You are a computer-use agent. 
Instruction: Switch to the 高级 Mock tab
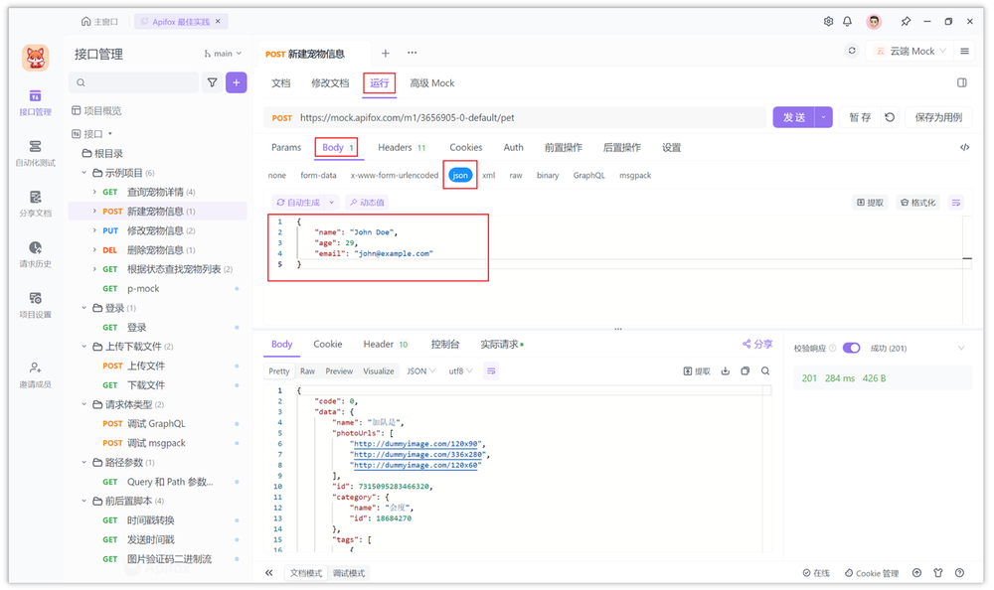431,83
